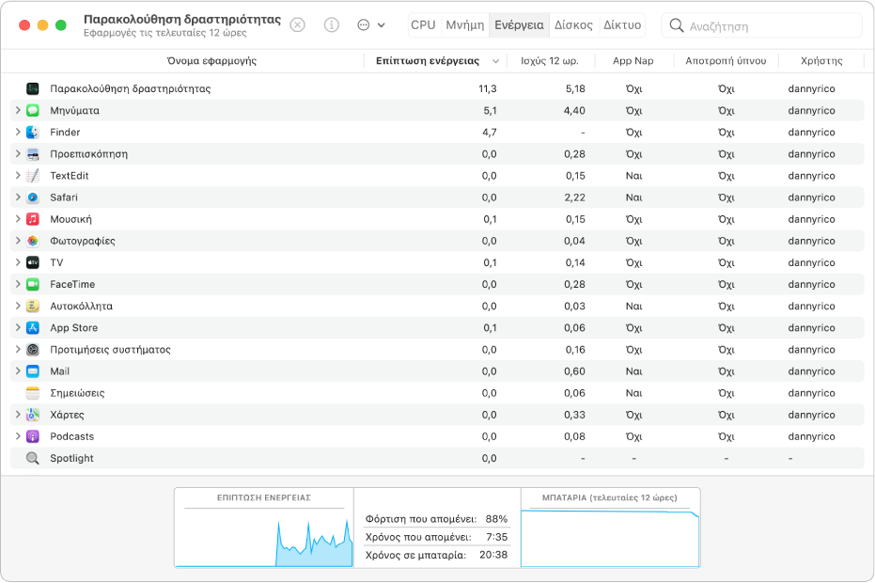875x583 pixels.
Task: Expand the Safari row disclosure arrow
Action: point(18,197)
